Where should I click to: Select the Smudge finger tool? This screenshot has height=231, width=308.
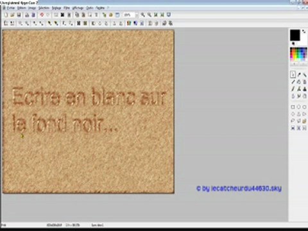(299, 96)
